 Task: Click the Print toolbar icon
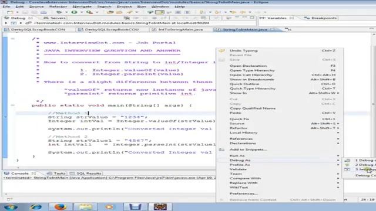point(43,12)
